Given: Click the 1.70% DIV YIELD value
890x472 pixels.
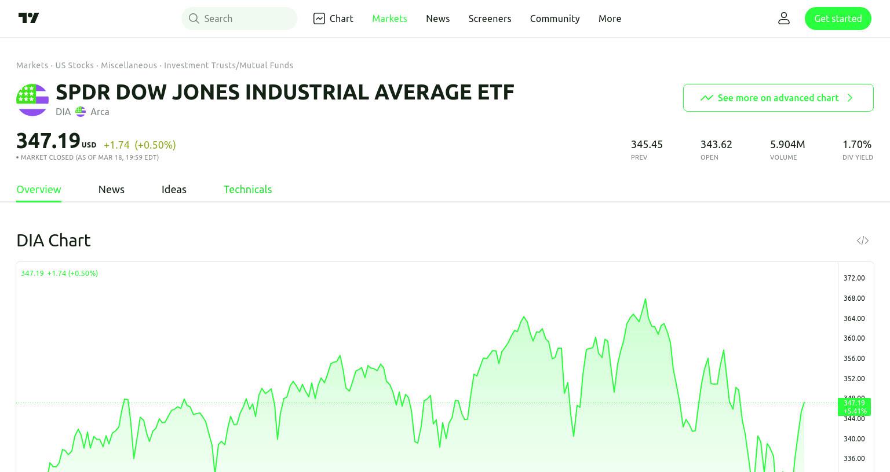Looking at the screenshot, I should [x=857, y=145].
